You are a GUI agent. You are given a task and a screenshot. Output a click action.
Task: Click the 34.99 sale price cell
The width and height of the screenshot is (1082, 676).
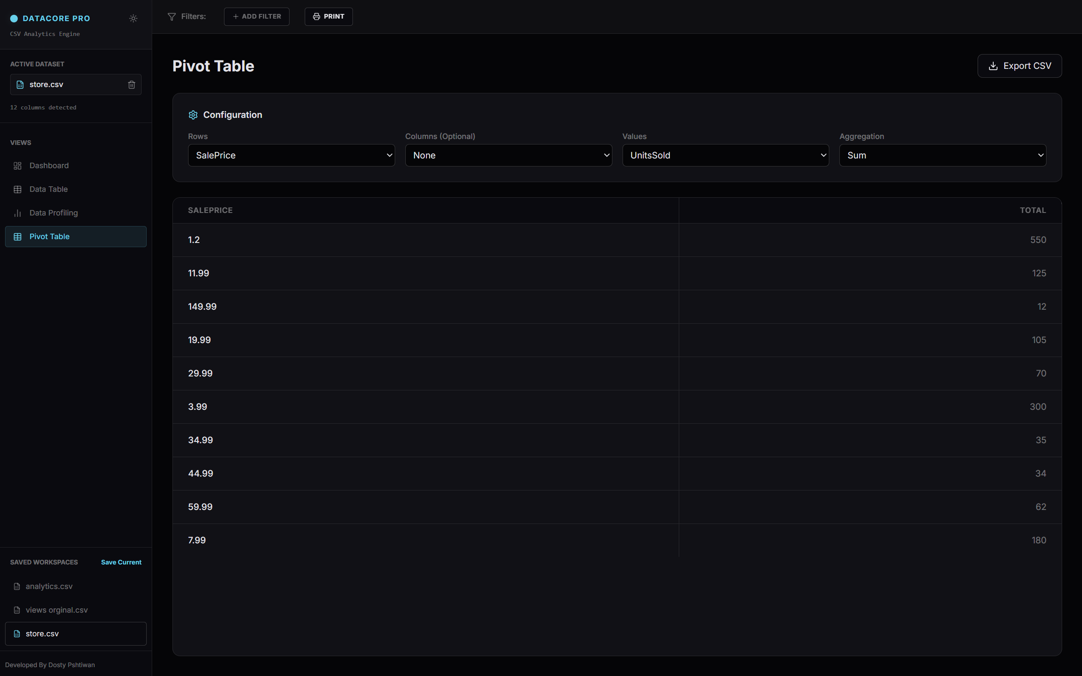pos(426,440)
